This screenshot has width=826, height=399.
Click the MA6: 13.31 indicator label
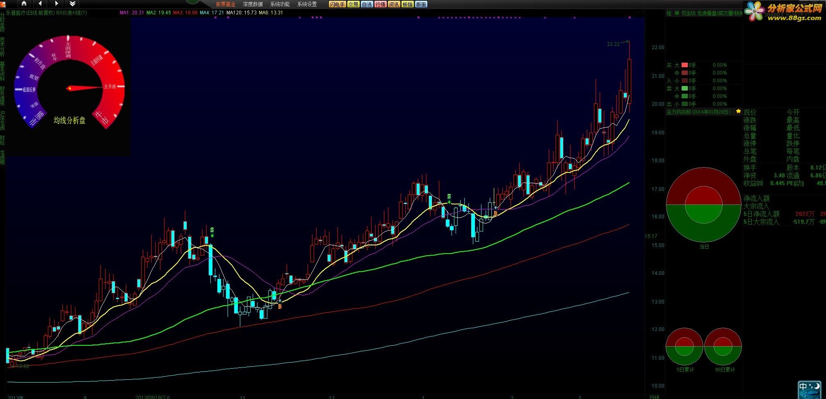click(x=271, y=13)
